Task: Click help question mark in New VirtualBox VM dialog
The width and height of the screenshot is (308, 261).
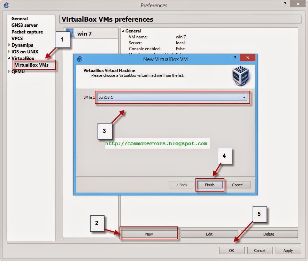Action: tap(235, 58)
